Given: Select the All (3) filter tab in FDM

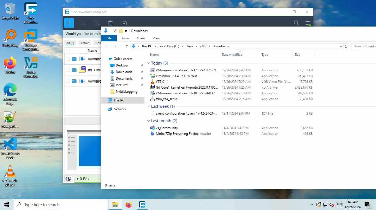Looking at the screenshot, I should (x=70, y=43).
